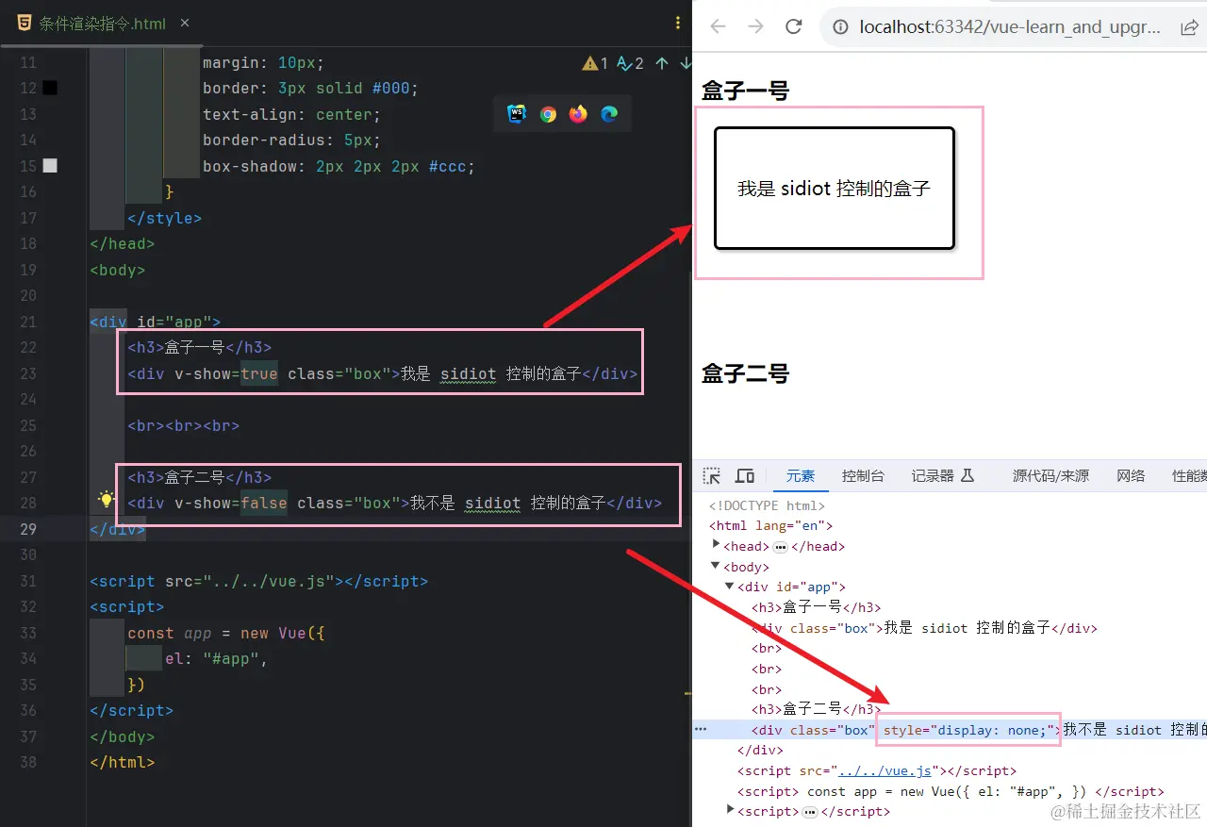This screenshot has height=827, width=1207.
Task: Open page in Chrome browser icon
Action: point(548,114)
